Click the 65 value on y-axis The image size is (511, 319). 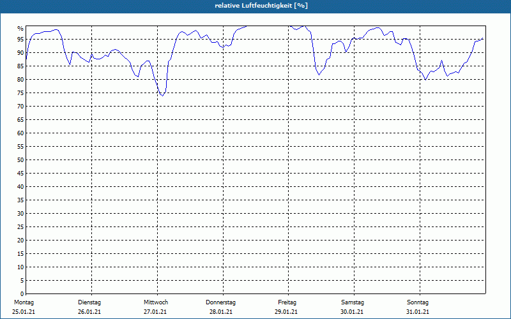[x=20, y=120]
